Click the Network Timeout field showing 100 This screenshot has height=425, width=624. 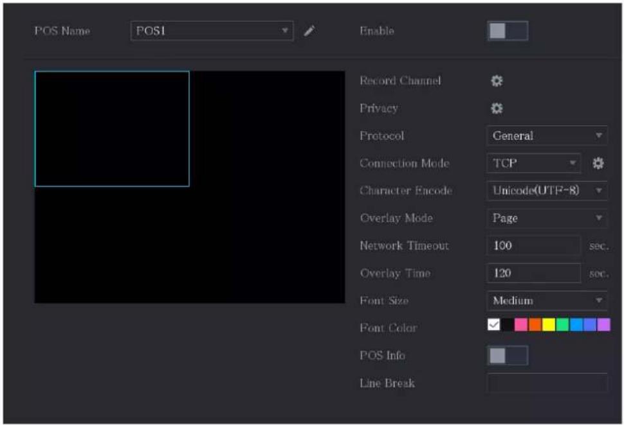pos(533,245)
